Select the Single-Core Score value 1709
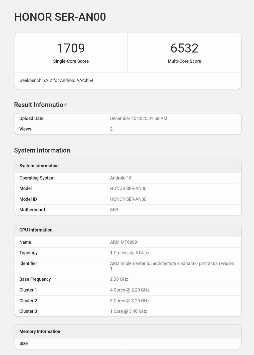Viewport: 254px width, 355px height. (71, 48)
